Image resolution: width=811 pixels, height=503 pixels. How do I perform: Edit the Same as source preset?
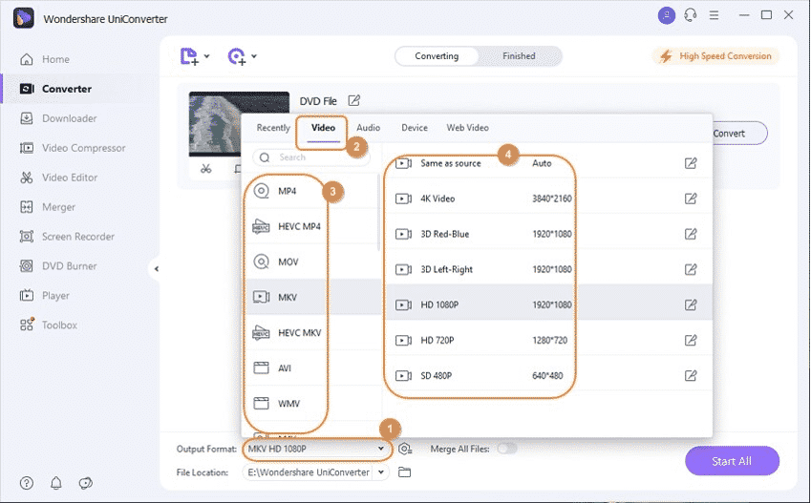point(691,163)
